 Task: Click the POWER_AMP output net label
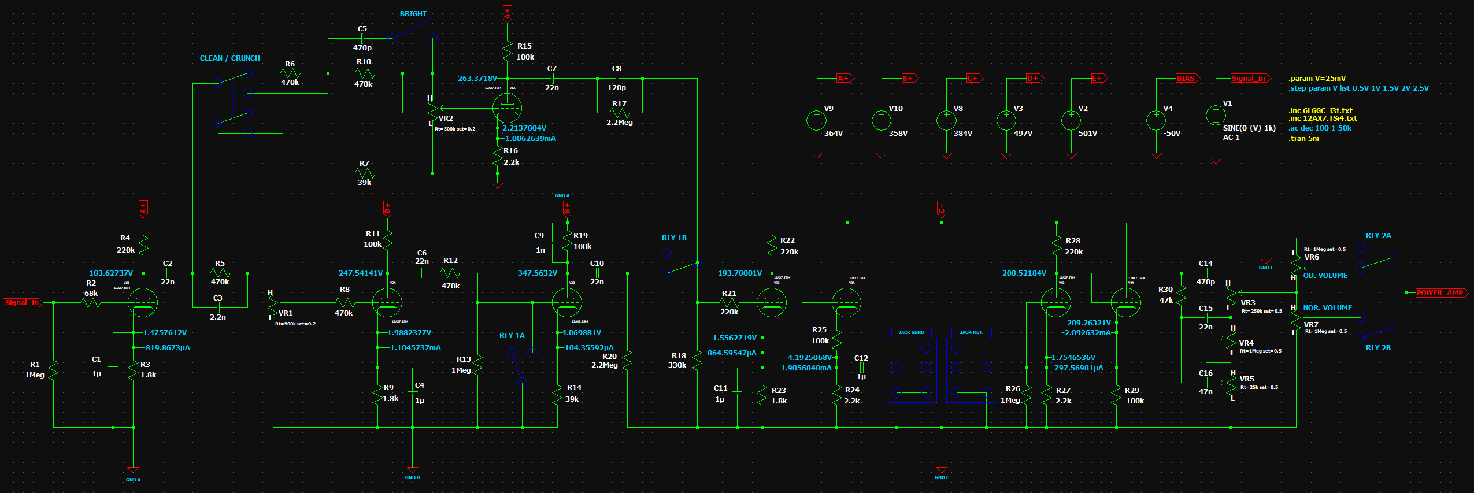pyautogui.click(x=1439, y=293)
